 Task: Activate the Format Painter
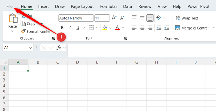tap(36, 31)
